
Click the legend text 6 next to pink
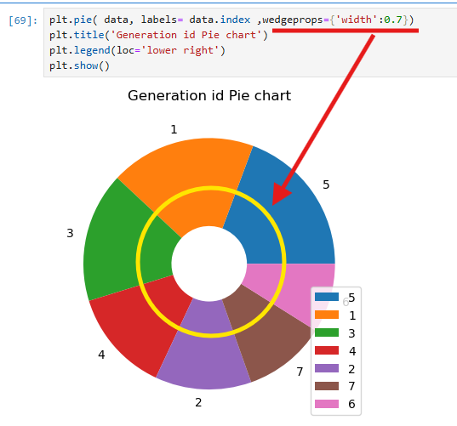click(x=351, y=404)
